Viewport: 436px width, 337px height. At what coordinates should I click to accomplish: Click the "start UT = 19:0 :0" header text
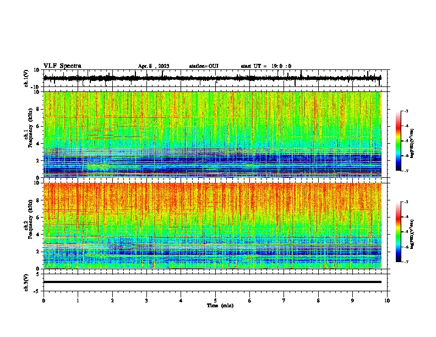266,66
